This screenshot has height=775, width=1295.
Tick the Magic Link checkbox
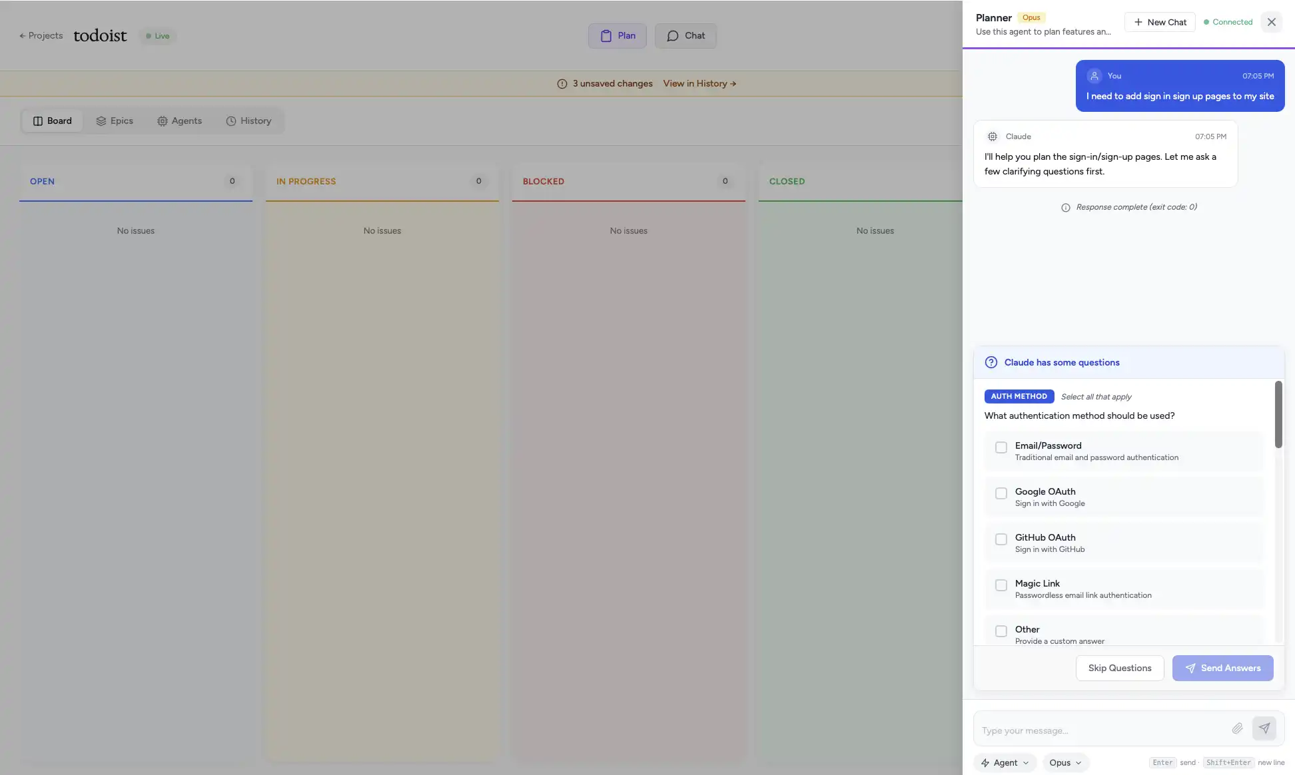point(1001,585)
